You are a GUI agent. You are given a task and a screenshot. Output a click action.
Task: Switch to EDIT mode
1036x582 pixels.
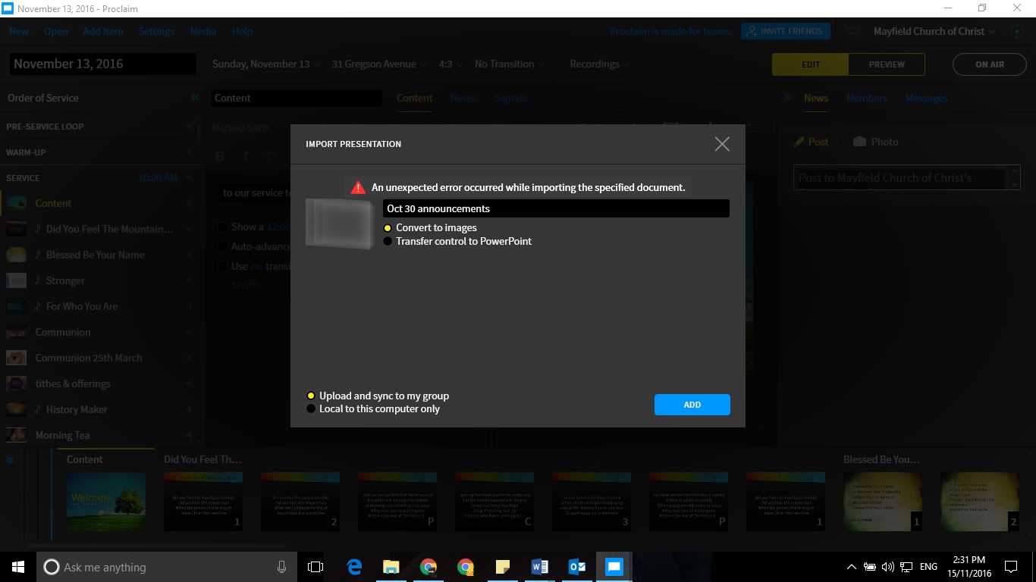[810, 64]
